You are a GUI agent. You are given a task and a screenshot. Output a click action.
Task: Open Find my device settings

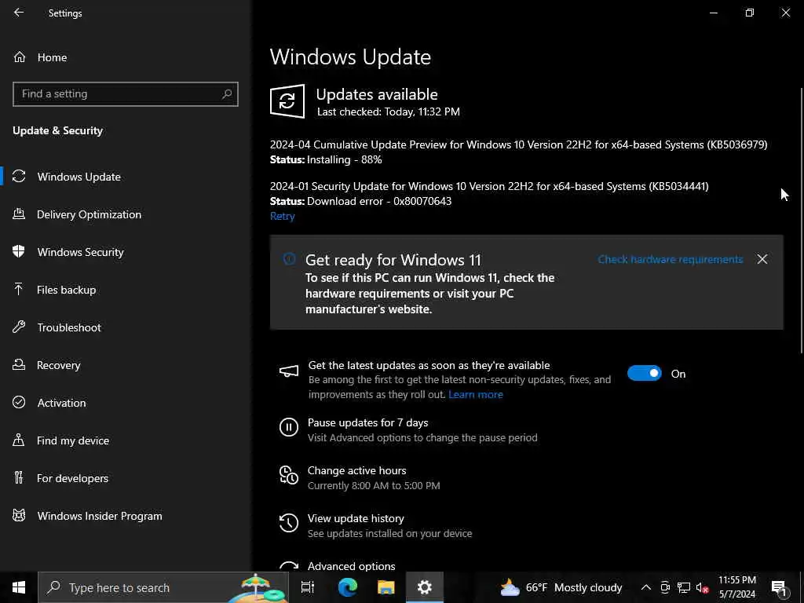point(73,440)
